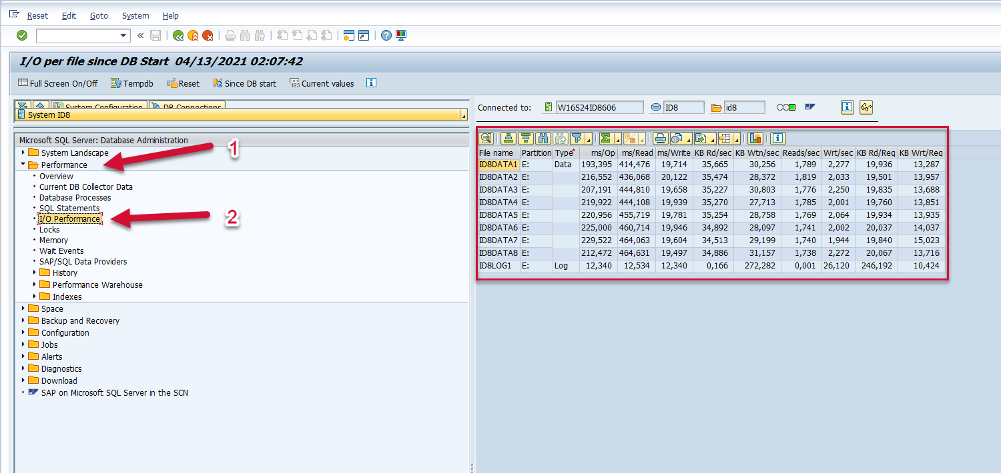This screenshot has height=473, width=1001.
Task: Open the Total sigma dropdown arrow
Action: tap(618, 139)
